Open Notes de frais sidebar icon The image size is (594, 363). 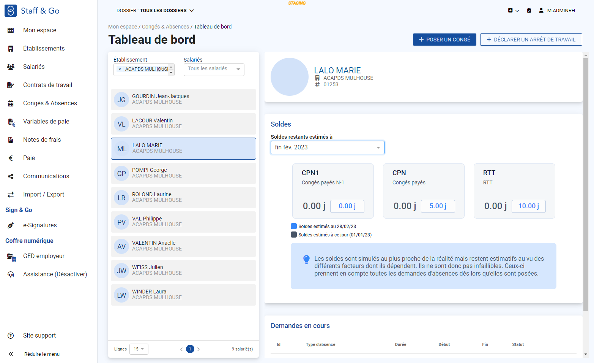click(x=11, y=140)
